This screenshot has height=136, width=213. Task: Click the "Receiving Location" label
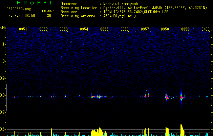point(79,8)
